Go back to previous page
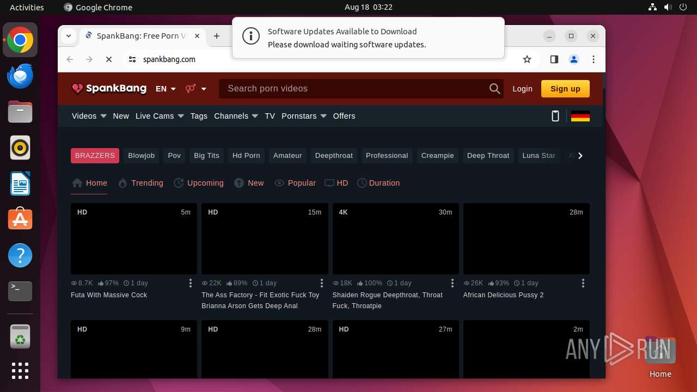The height and width of the screenshot is (392, 697). pos(70,59)
